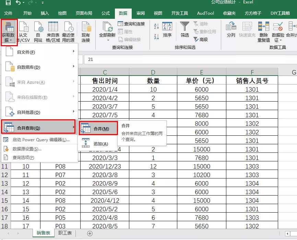Click 数据验证 icon

click(x=278, y=26)
